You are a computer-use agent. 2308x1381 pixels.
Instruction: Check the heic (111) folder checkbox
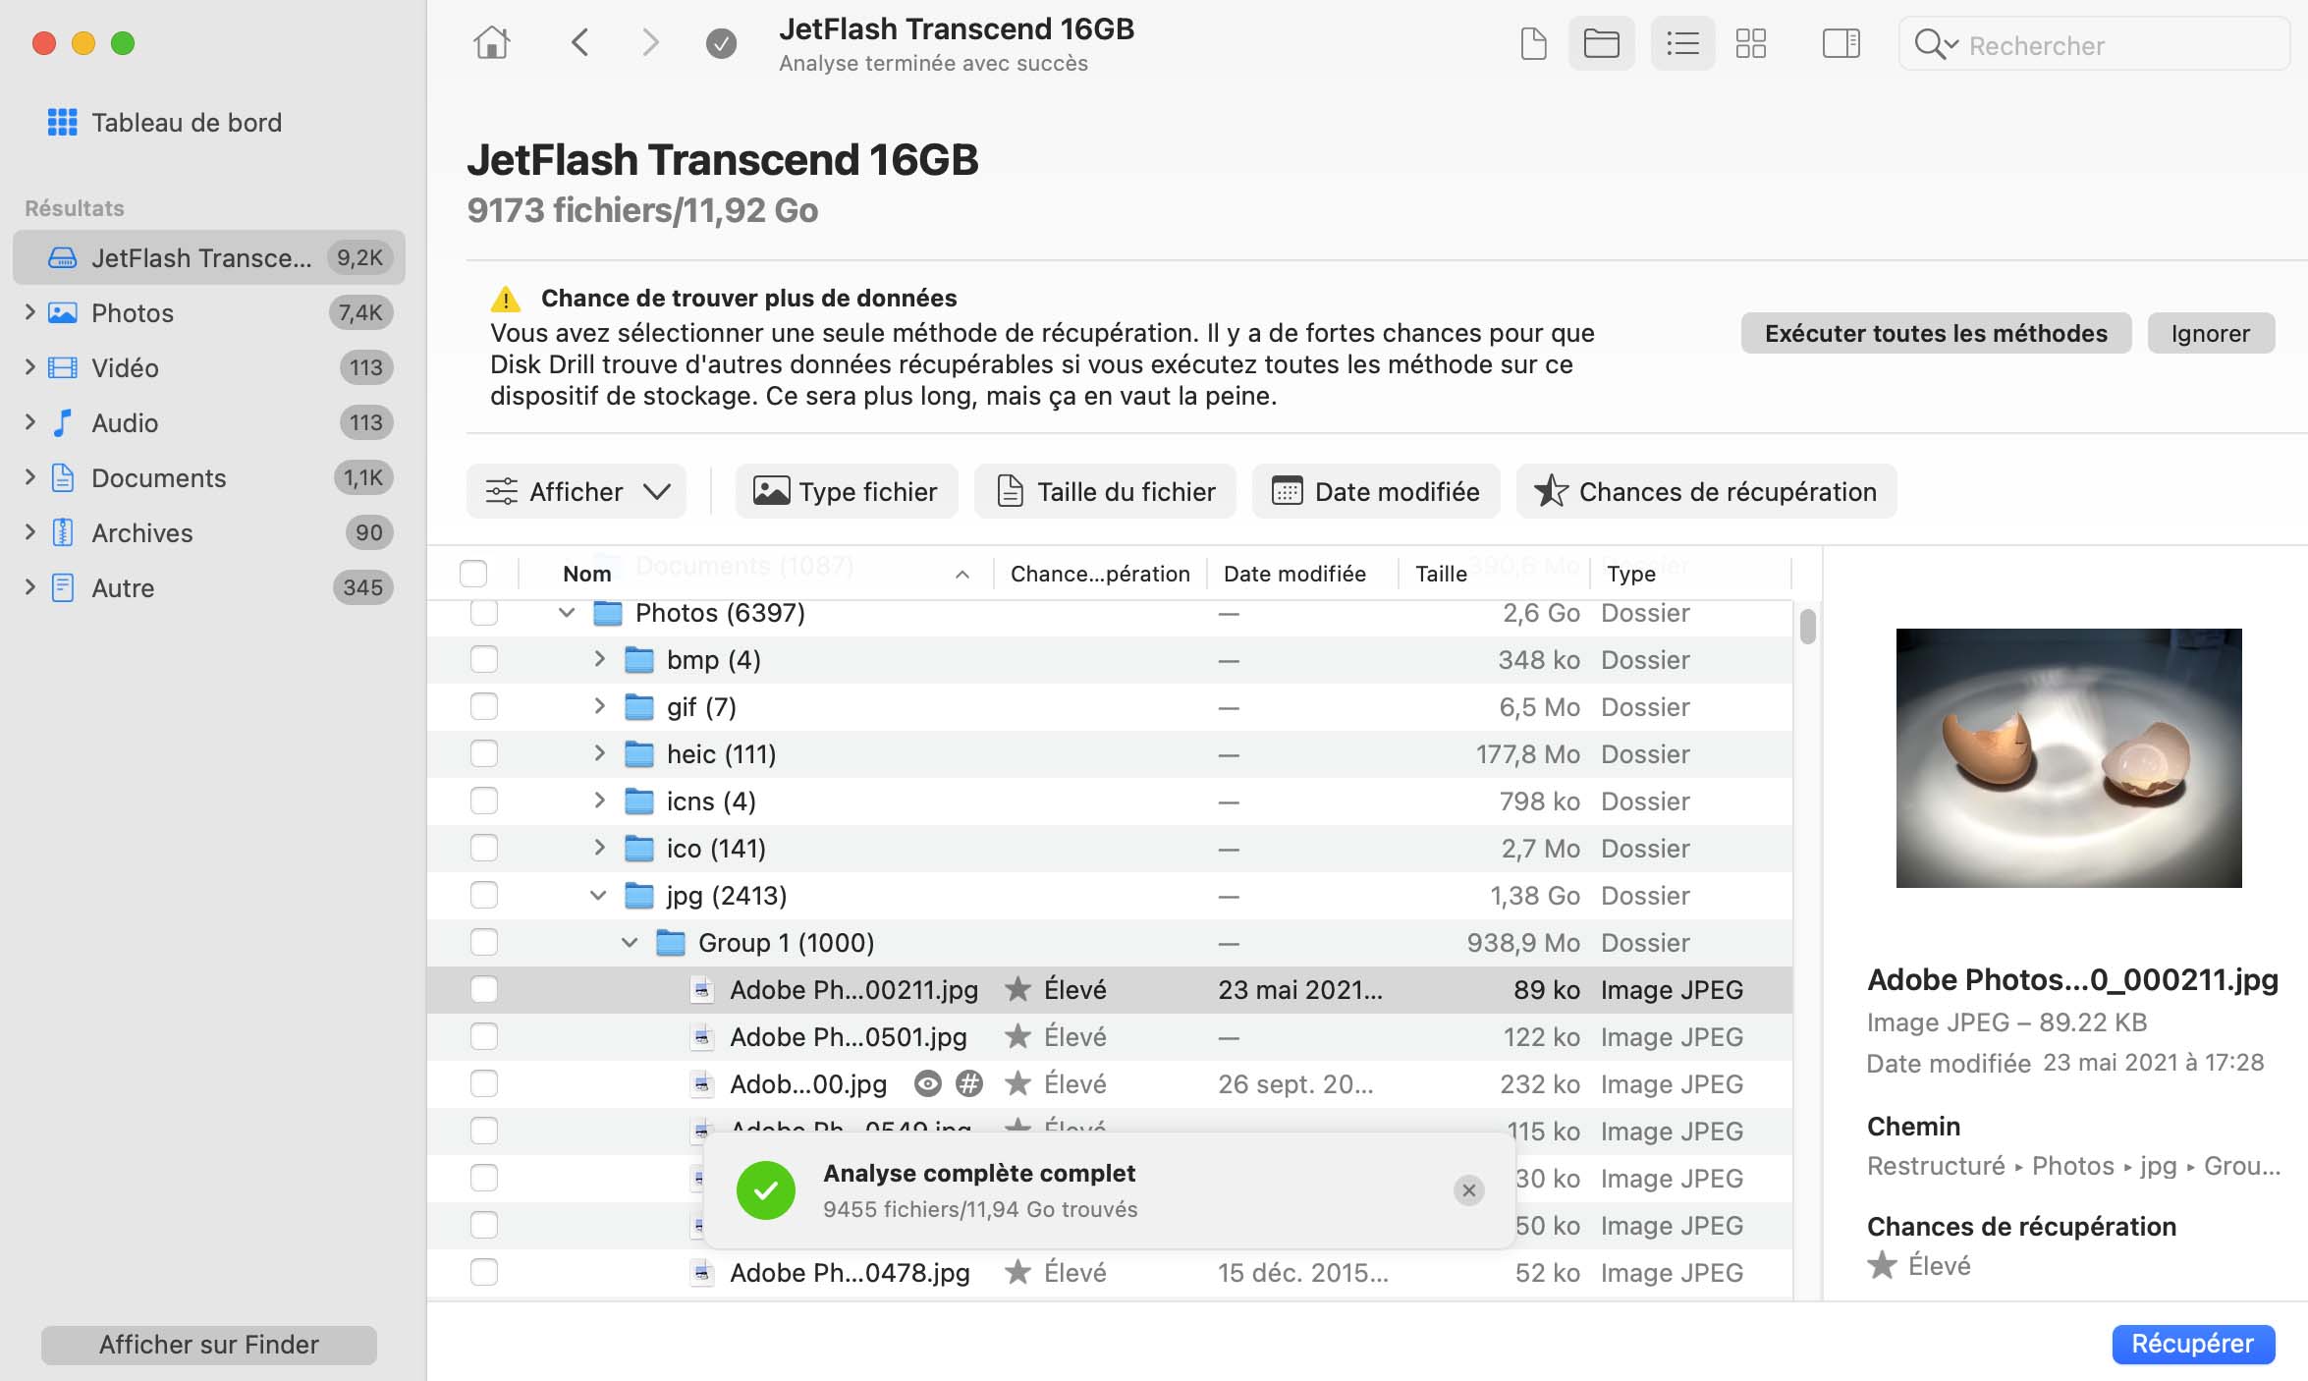click(484, 753)
